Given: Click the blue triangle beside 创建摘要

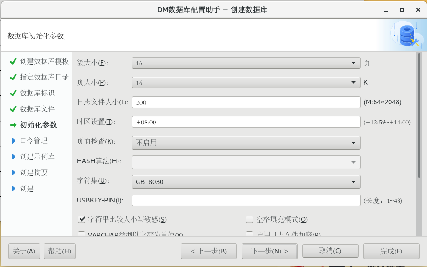Looking at the screenshot, I should click(14, 173).
